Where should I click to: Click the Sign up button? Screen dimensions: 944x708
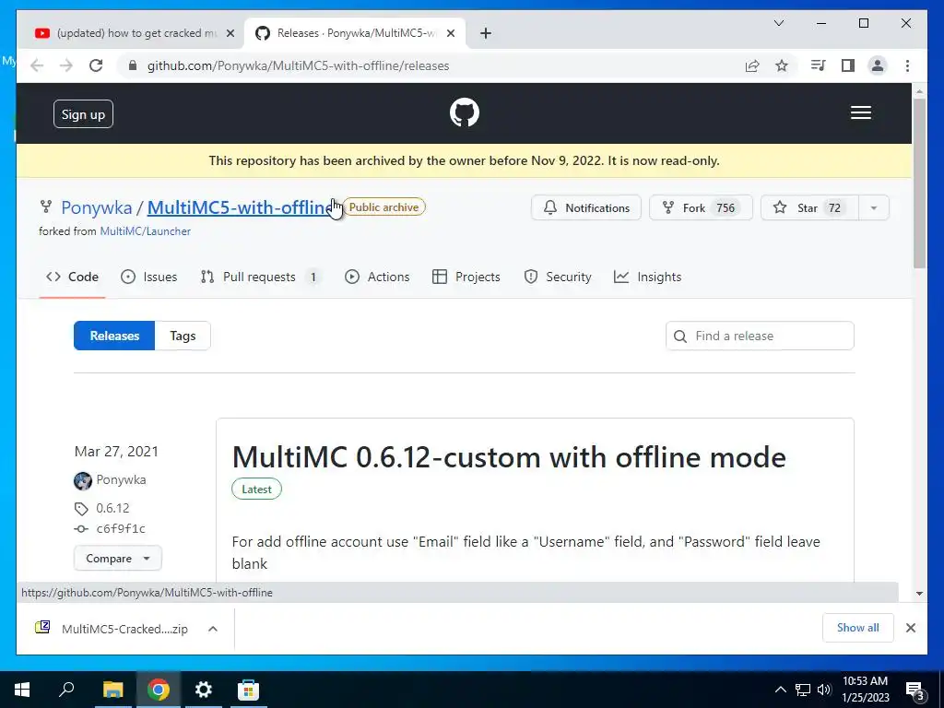point(83,113)
